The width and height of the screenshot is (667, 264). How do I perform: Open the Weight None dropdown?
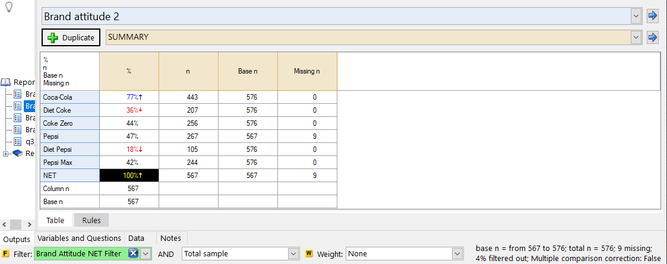pos(404,254)
